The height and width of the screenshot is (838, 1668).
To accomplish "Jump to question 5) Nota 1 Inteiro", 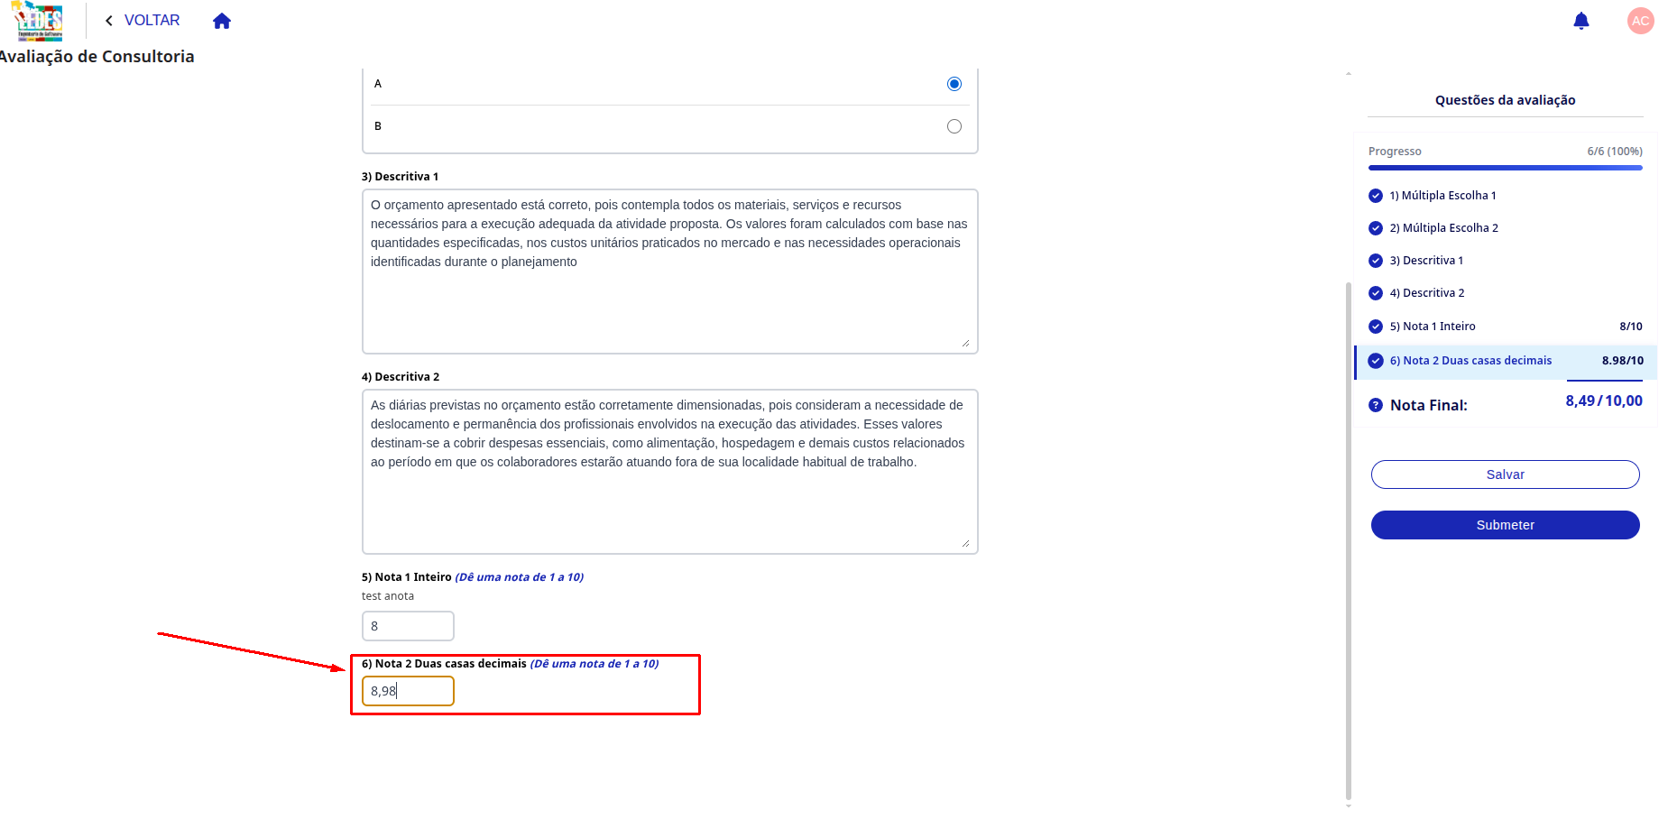I will pyautogui.click(x=1433, y=327).
